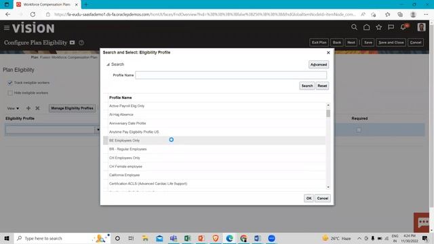Select Active Payroll Elig Only profile
Screen dimensions: 434x244
tap(214, 106)
